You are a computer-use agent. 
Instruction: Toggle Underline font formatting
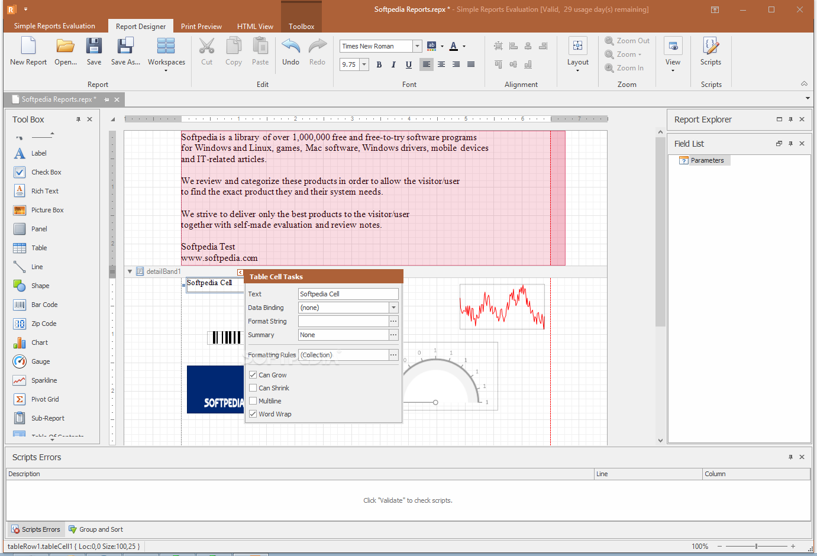(408, 64)
